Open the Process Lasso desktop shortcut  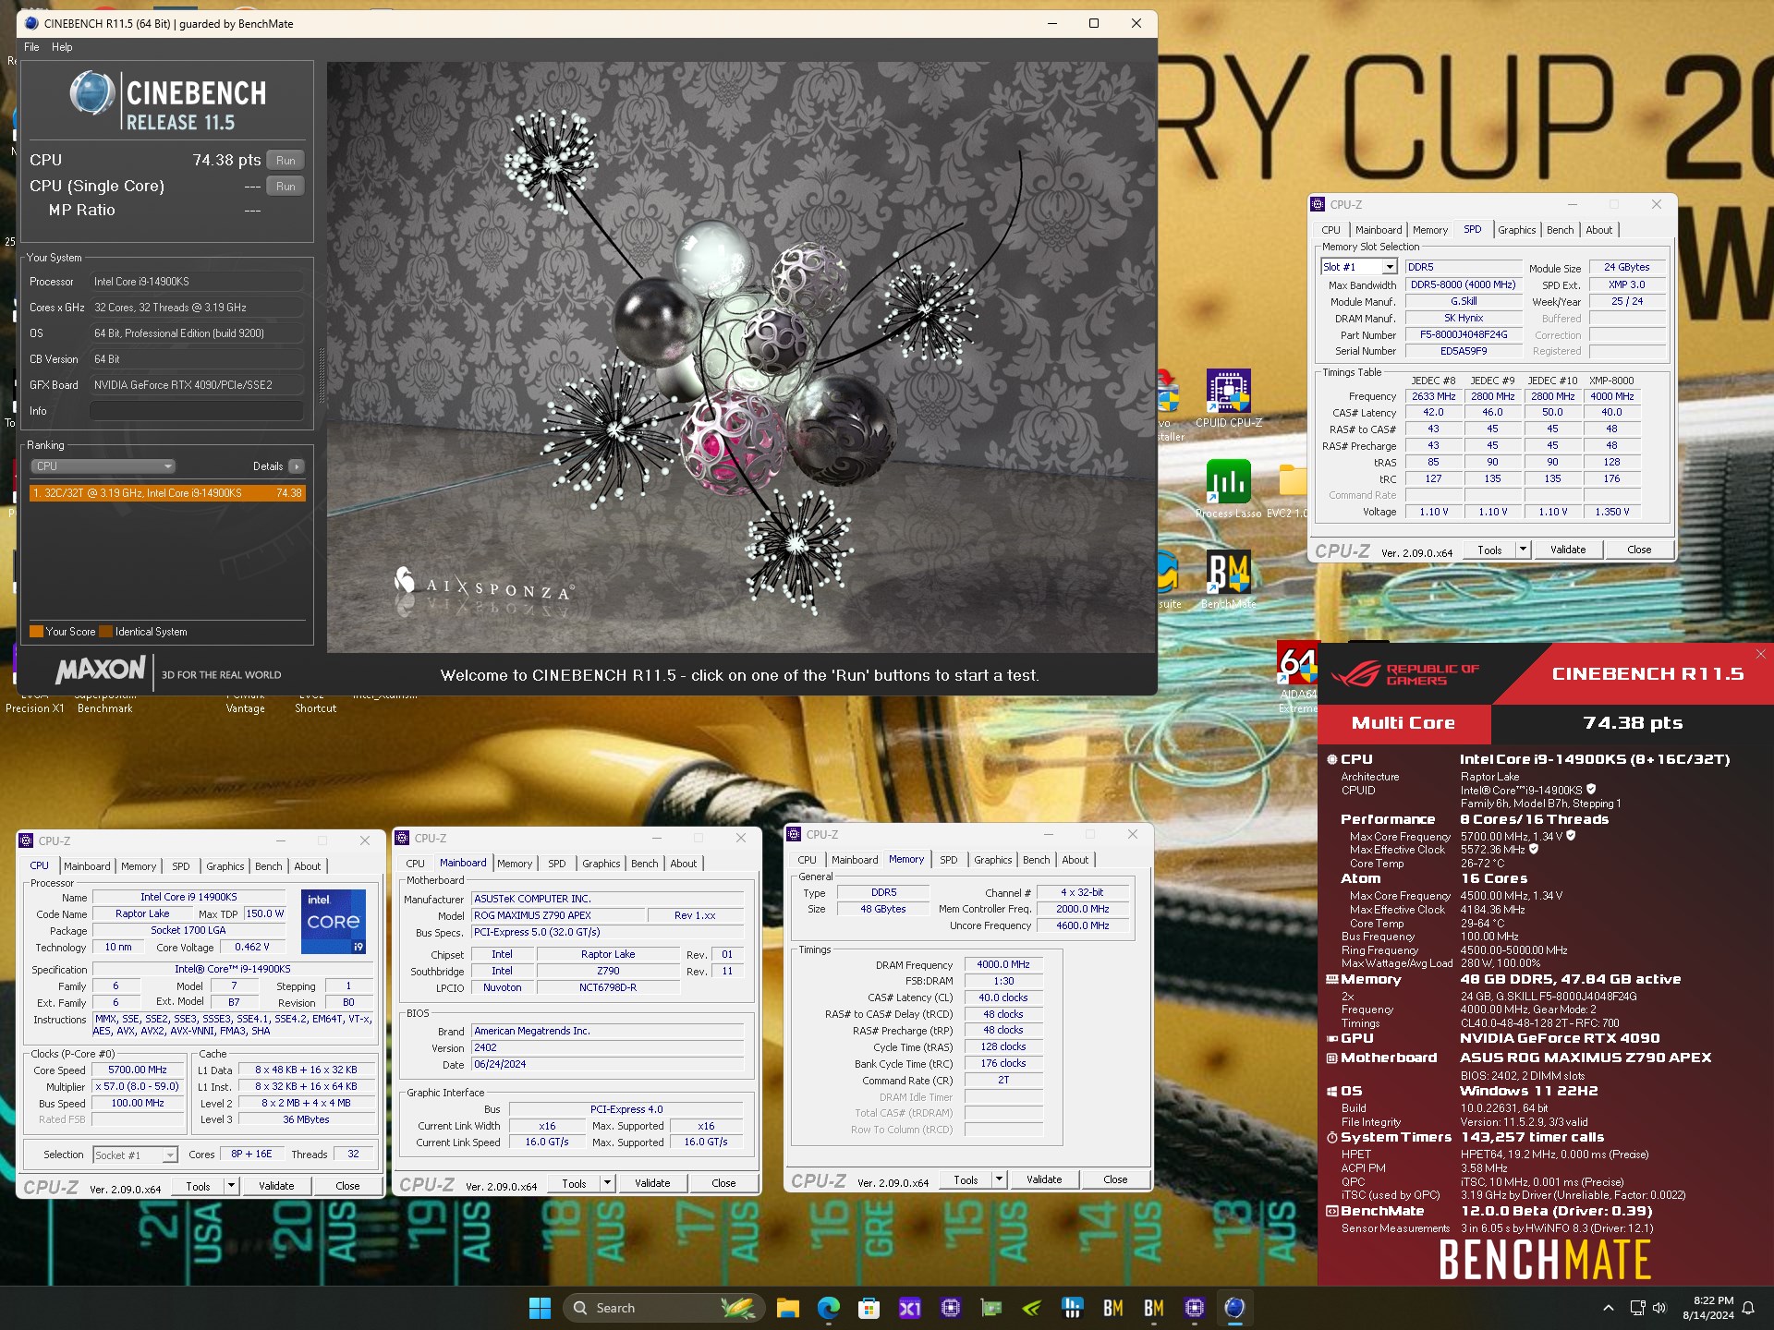pyautogui.click(x=1228, y=489)
